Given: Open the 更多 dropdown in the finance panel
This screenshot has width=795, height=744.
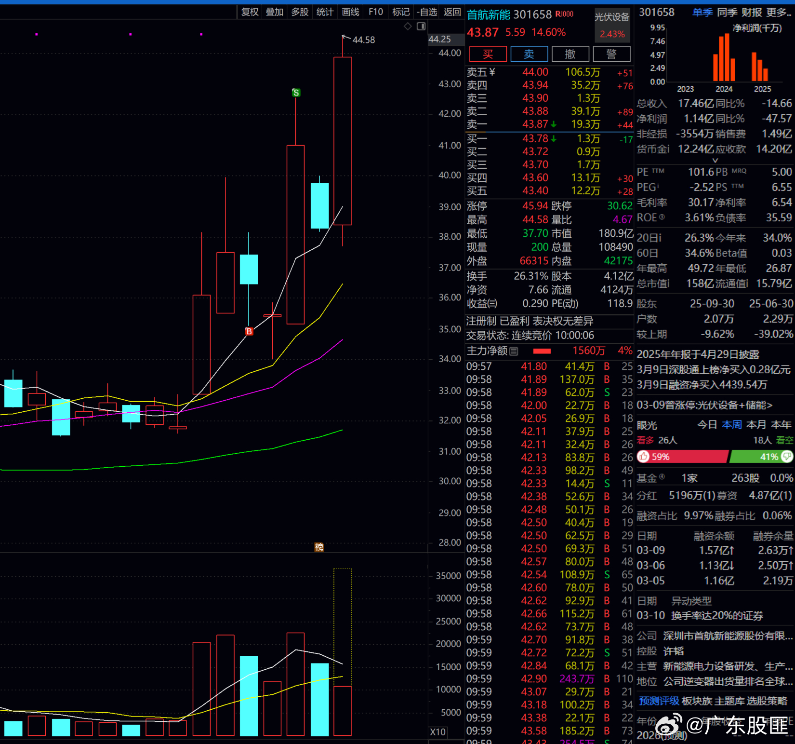Looking at the screenshot, I should 779,12.
